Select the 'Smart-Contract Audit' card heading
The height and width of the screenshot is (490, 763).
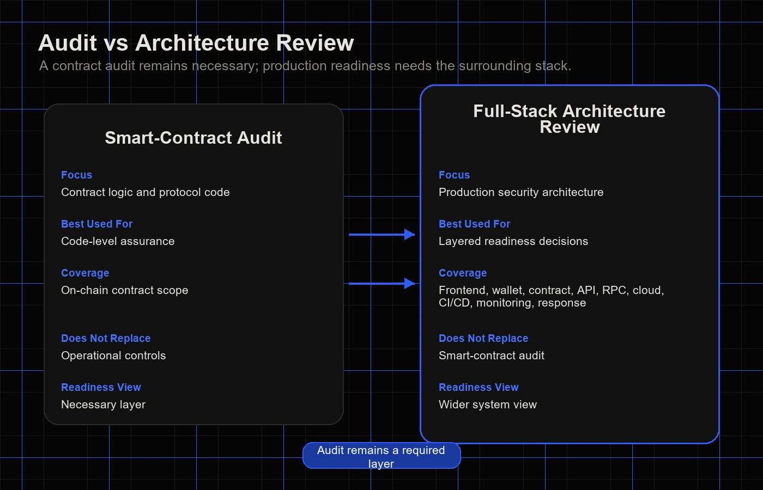click(193, 138)
